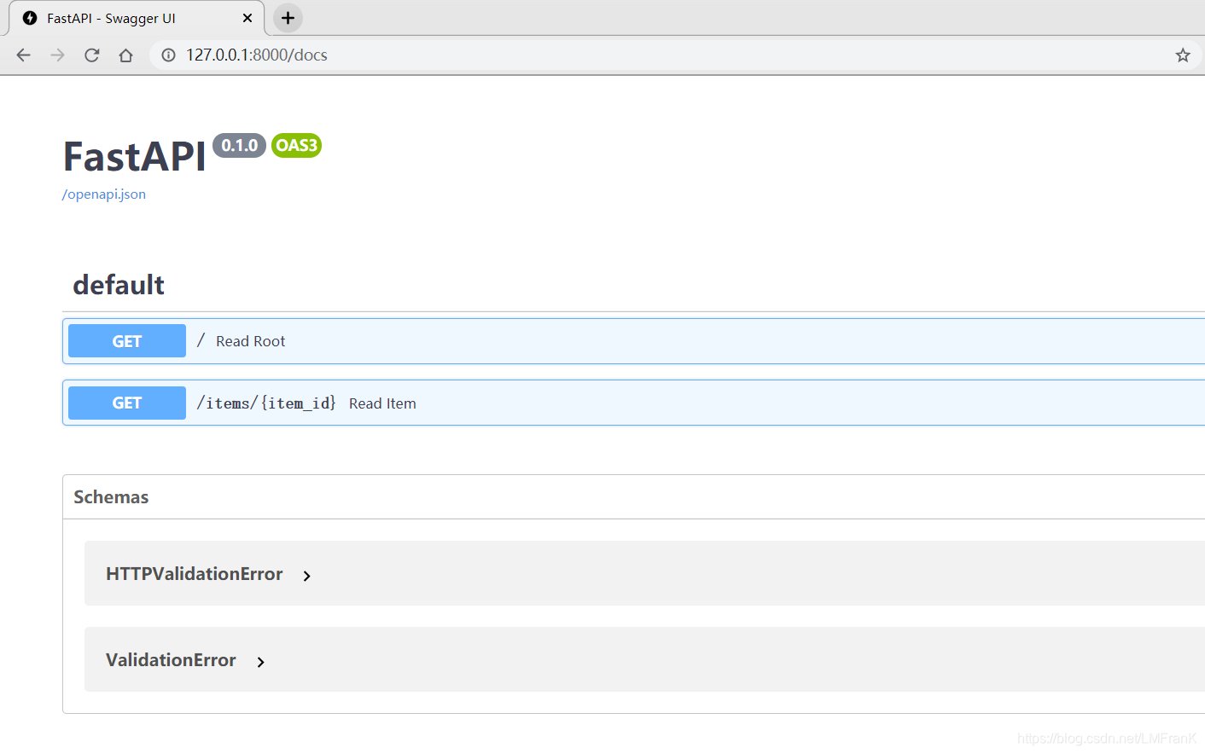Click the Read Root description text

click(251, 341)
